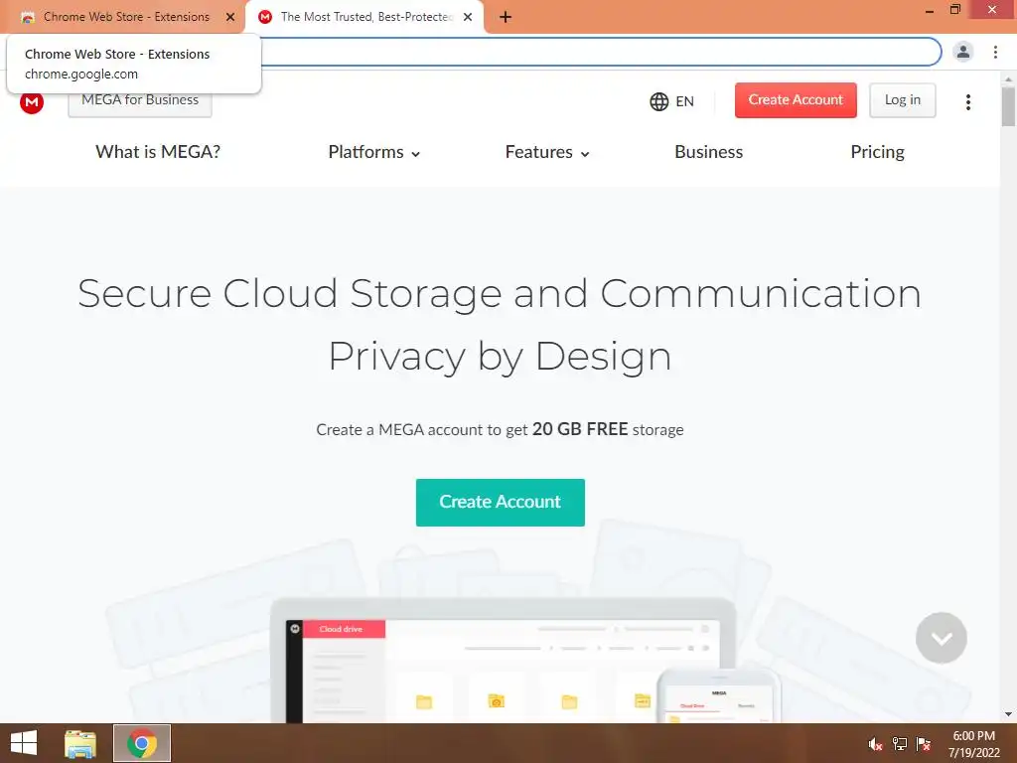Open the taskbar clock showing 6:00 PM
The image size is (1017, 763).
coord(973,744)
